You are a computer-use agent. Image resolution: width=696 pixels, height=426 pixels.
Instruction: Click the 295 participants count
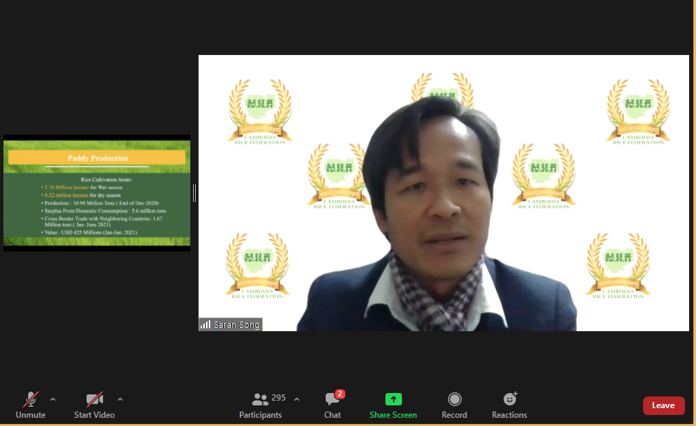[278, 398]
